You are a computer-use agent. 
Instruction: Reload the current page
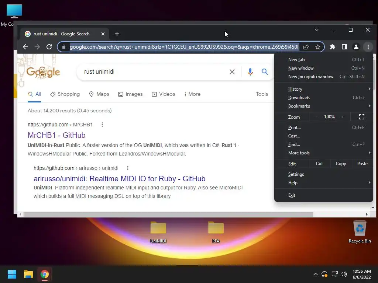pos(49,47)
